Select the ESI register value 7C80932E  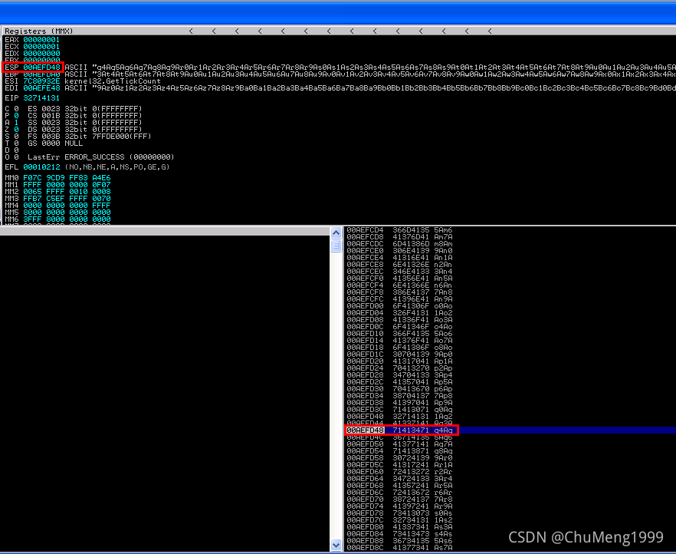41,81
